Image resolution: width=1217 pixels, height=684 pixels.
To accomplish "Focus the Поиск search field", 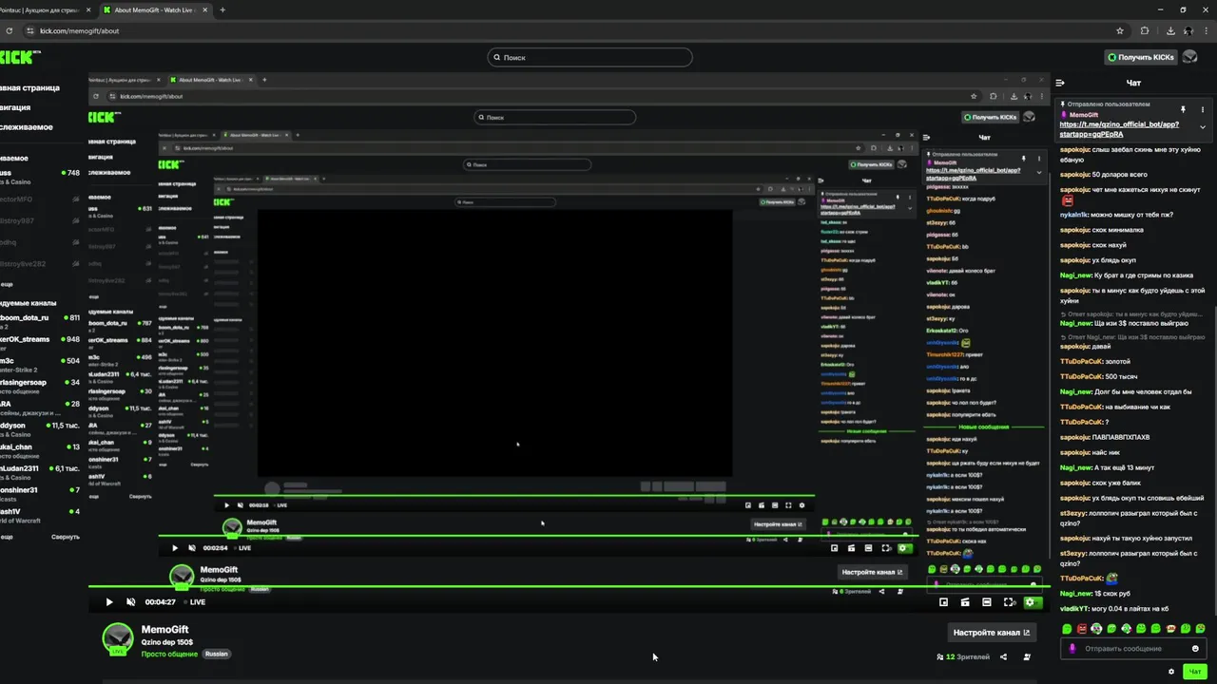I will 589,57.
